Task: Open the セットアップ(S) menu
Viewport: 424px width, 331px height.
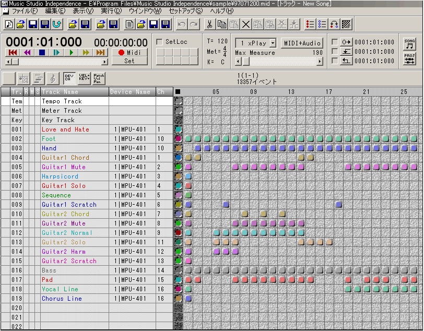Action: pyautogui.click(x=185, y=10)
